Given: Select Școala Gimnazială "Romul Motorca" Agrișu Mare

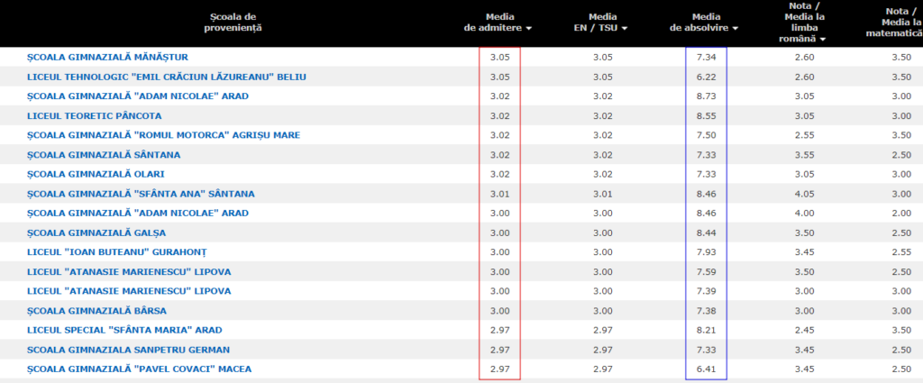Looking at the screenshot, I should pos(163,135).
